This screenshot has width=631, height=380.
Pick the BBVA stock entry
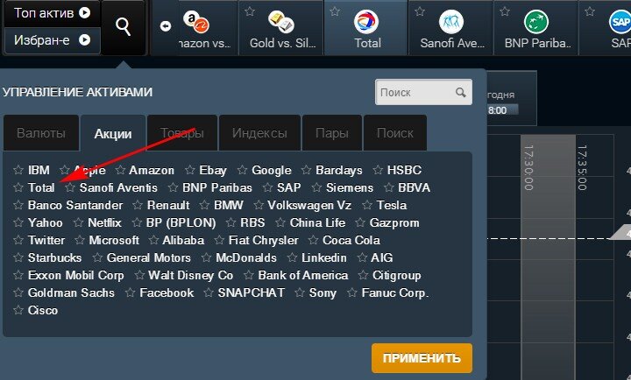coord(414,187)
